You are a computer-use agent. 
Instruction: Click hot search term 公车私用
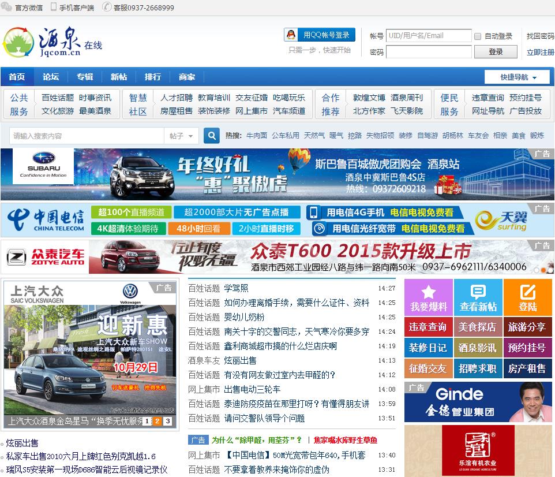click(285, 135)
